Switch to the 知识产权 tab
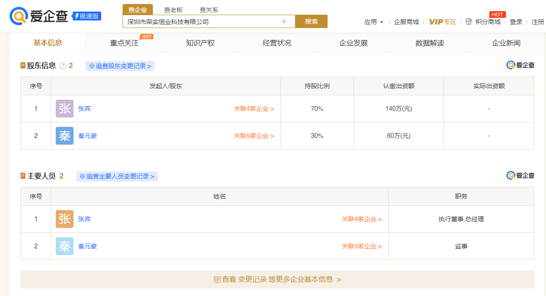Image resolution: width=546 pixels, height=296 pixels. [x=201, y=43]
